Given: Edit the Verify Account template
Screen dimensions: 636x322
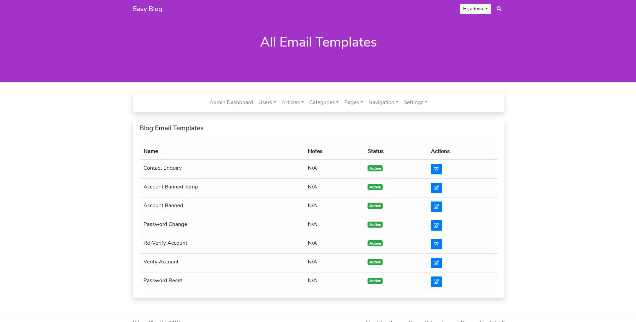Looking at the screenshot, I should [x=436, y=263].
